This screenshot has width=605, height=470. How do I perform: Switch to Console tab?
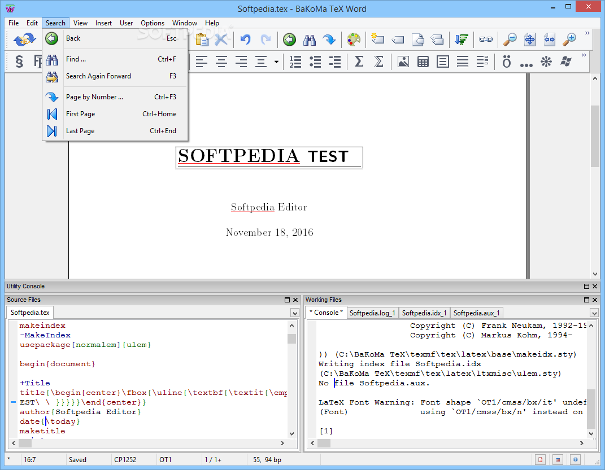(326, 313)
